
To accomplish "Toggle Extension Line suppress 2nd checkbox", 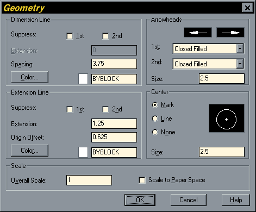I will (105, 109).
